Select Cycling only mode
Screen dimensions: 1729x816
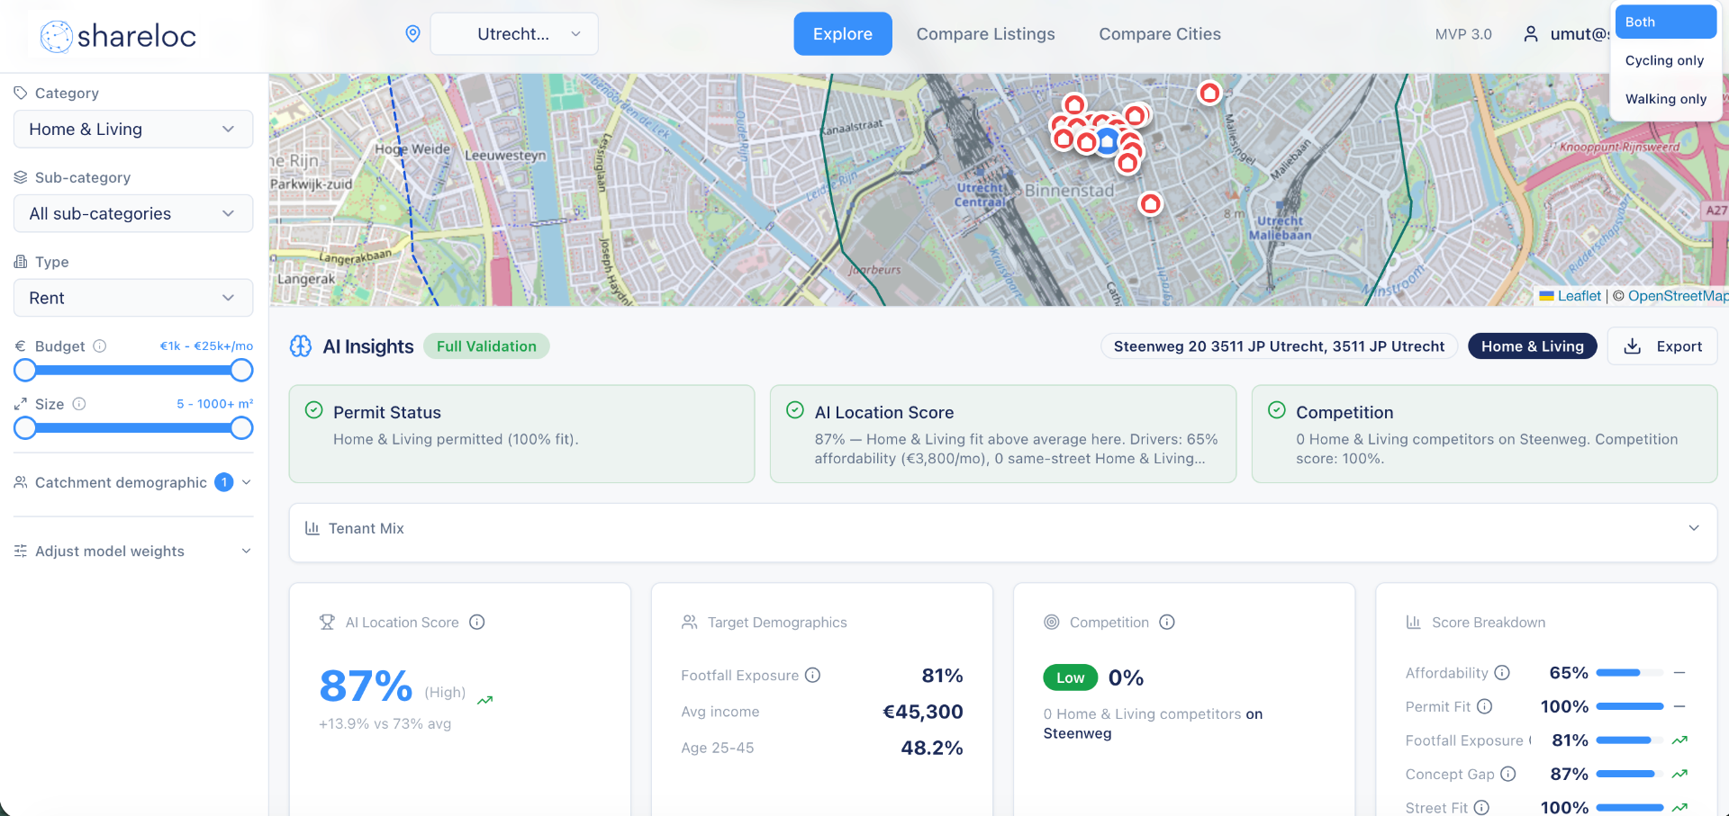(x=1666, y=60)
